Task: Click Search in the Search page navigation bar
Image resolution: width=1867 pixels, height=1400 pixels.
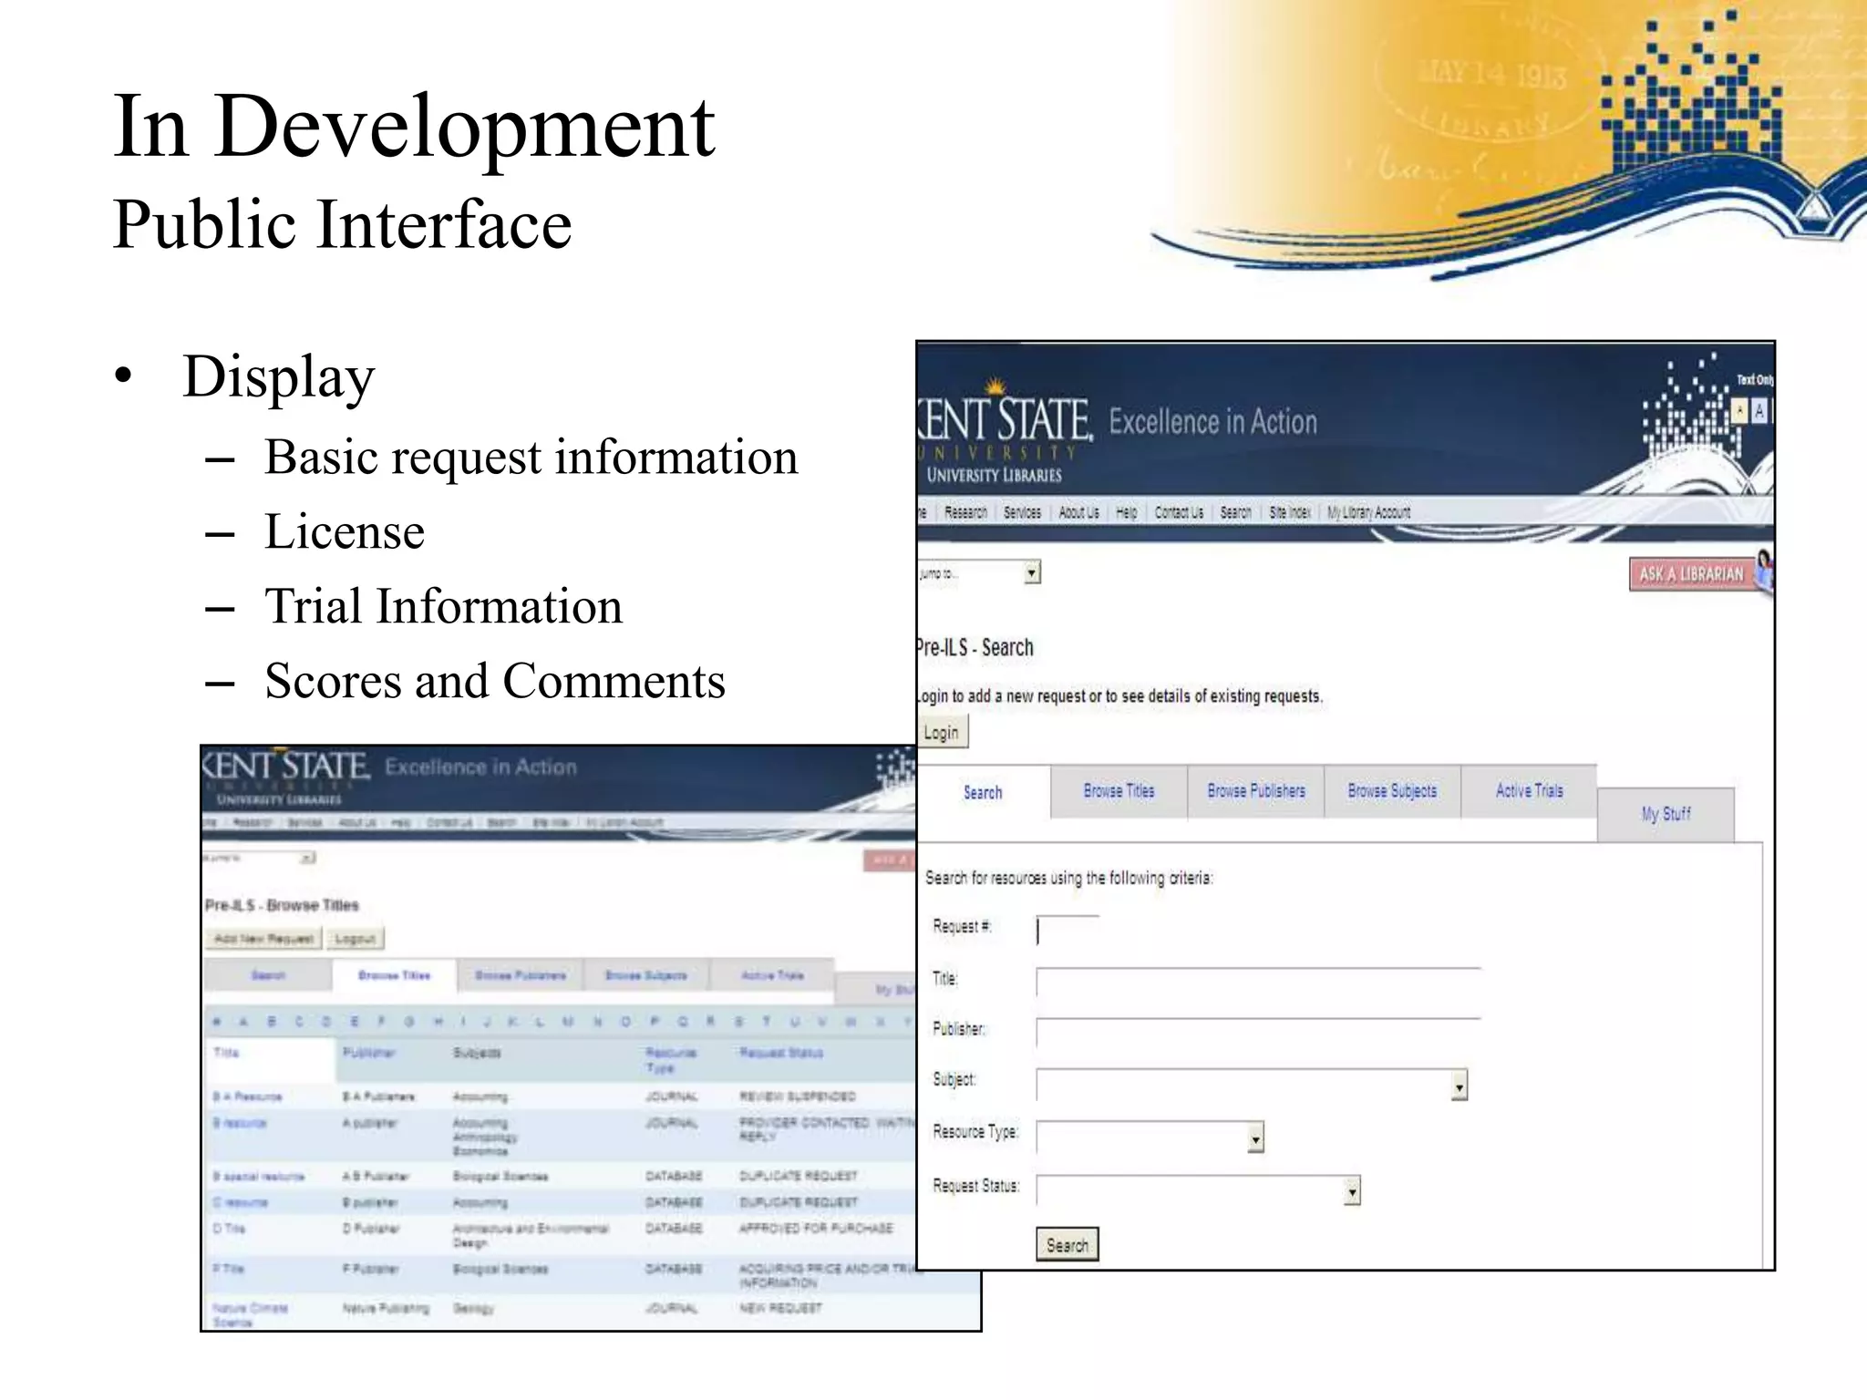Action: click(1236, 512)
